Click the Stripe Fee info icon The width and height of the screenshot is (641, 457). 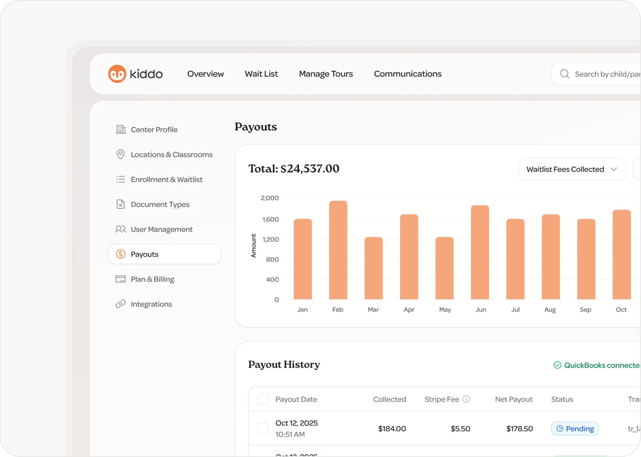[x=466, y=399]
